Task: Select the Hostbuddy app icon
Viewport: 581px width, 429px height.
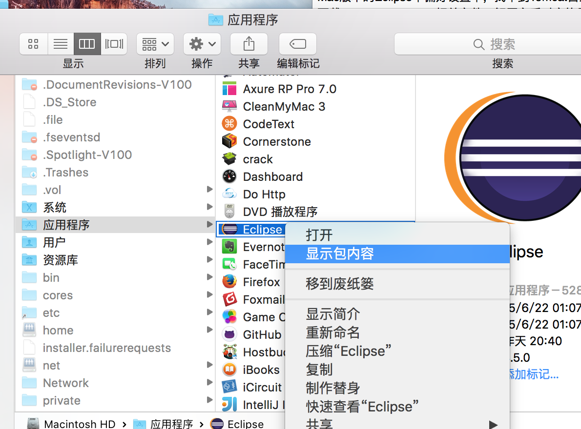Action: (229, 352)
